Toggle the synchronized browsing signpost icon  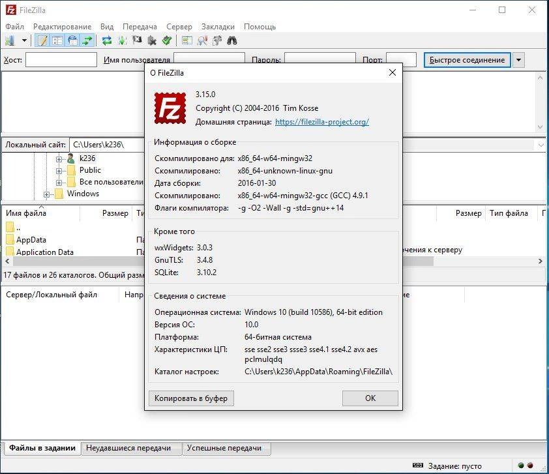[217, 40]
